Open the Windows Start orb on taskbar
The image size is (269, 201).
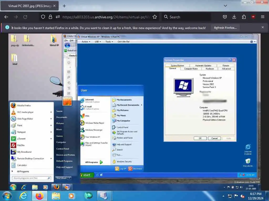point(7,196)
